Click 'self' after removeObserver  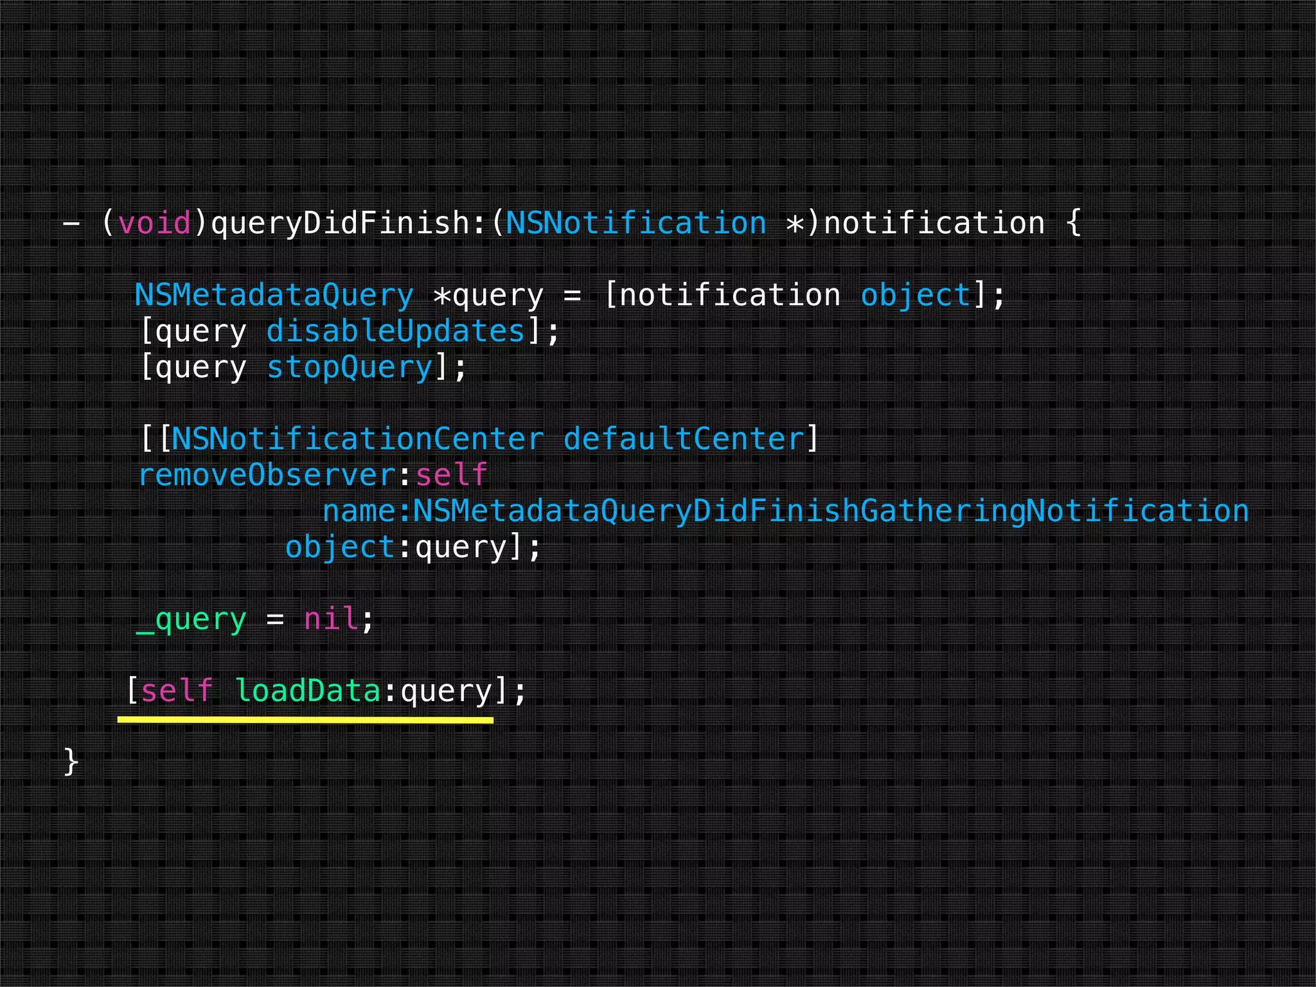451,475
